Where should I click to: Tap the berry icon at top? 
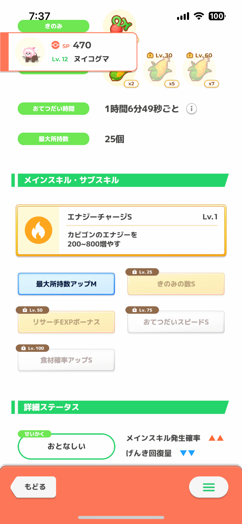click(120, 23)
